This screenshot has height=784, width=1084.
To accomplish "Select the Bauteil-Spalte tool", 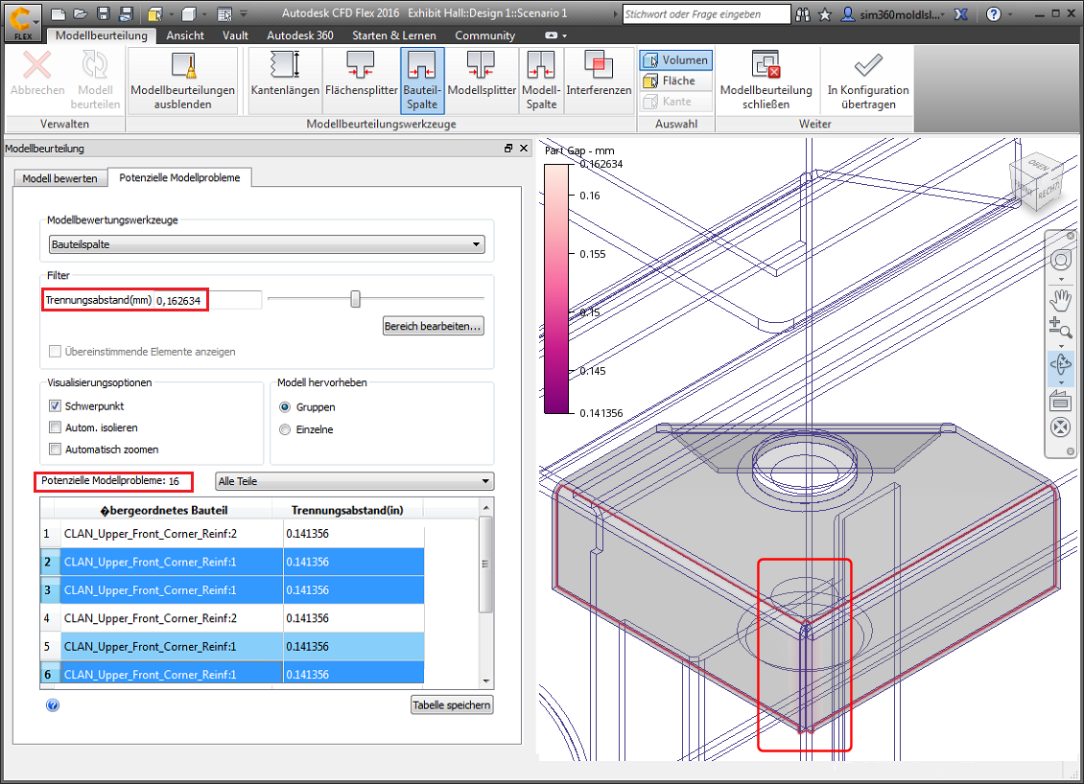I will pos(422,81).
